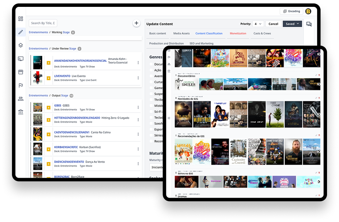Expand the Saved button dropdown arrow
Viewport: 339px width, 222px height.
tap(299, 24)
